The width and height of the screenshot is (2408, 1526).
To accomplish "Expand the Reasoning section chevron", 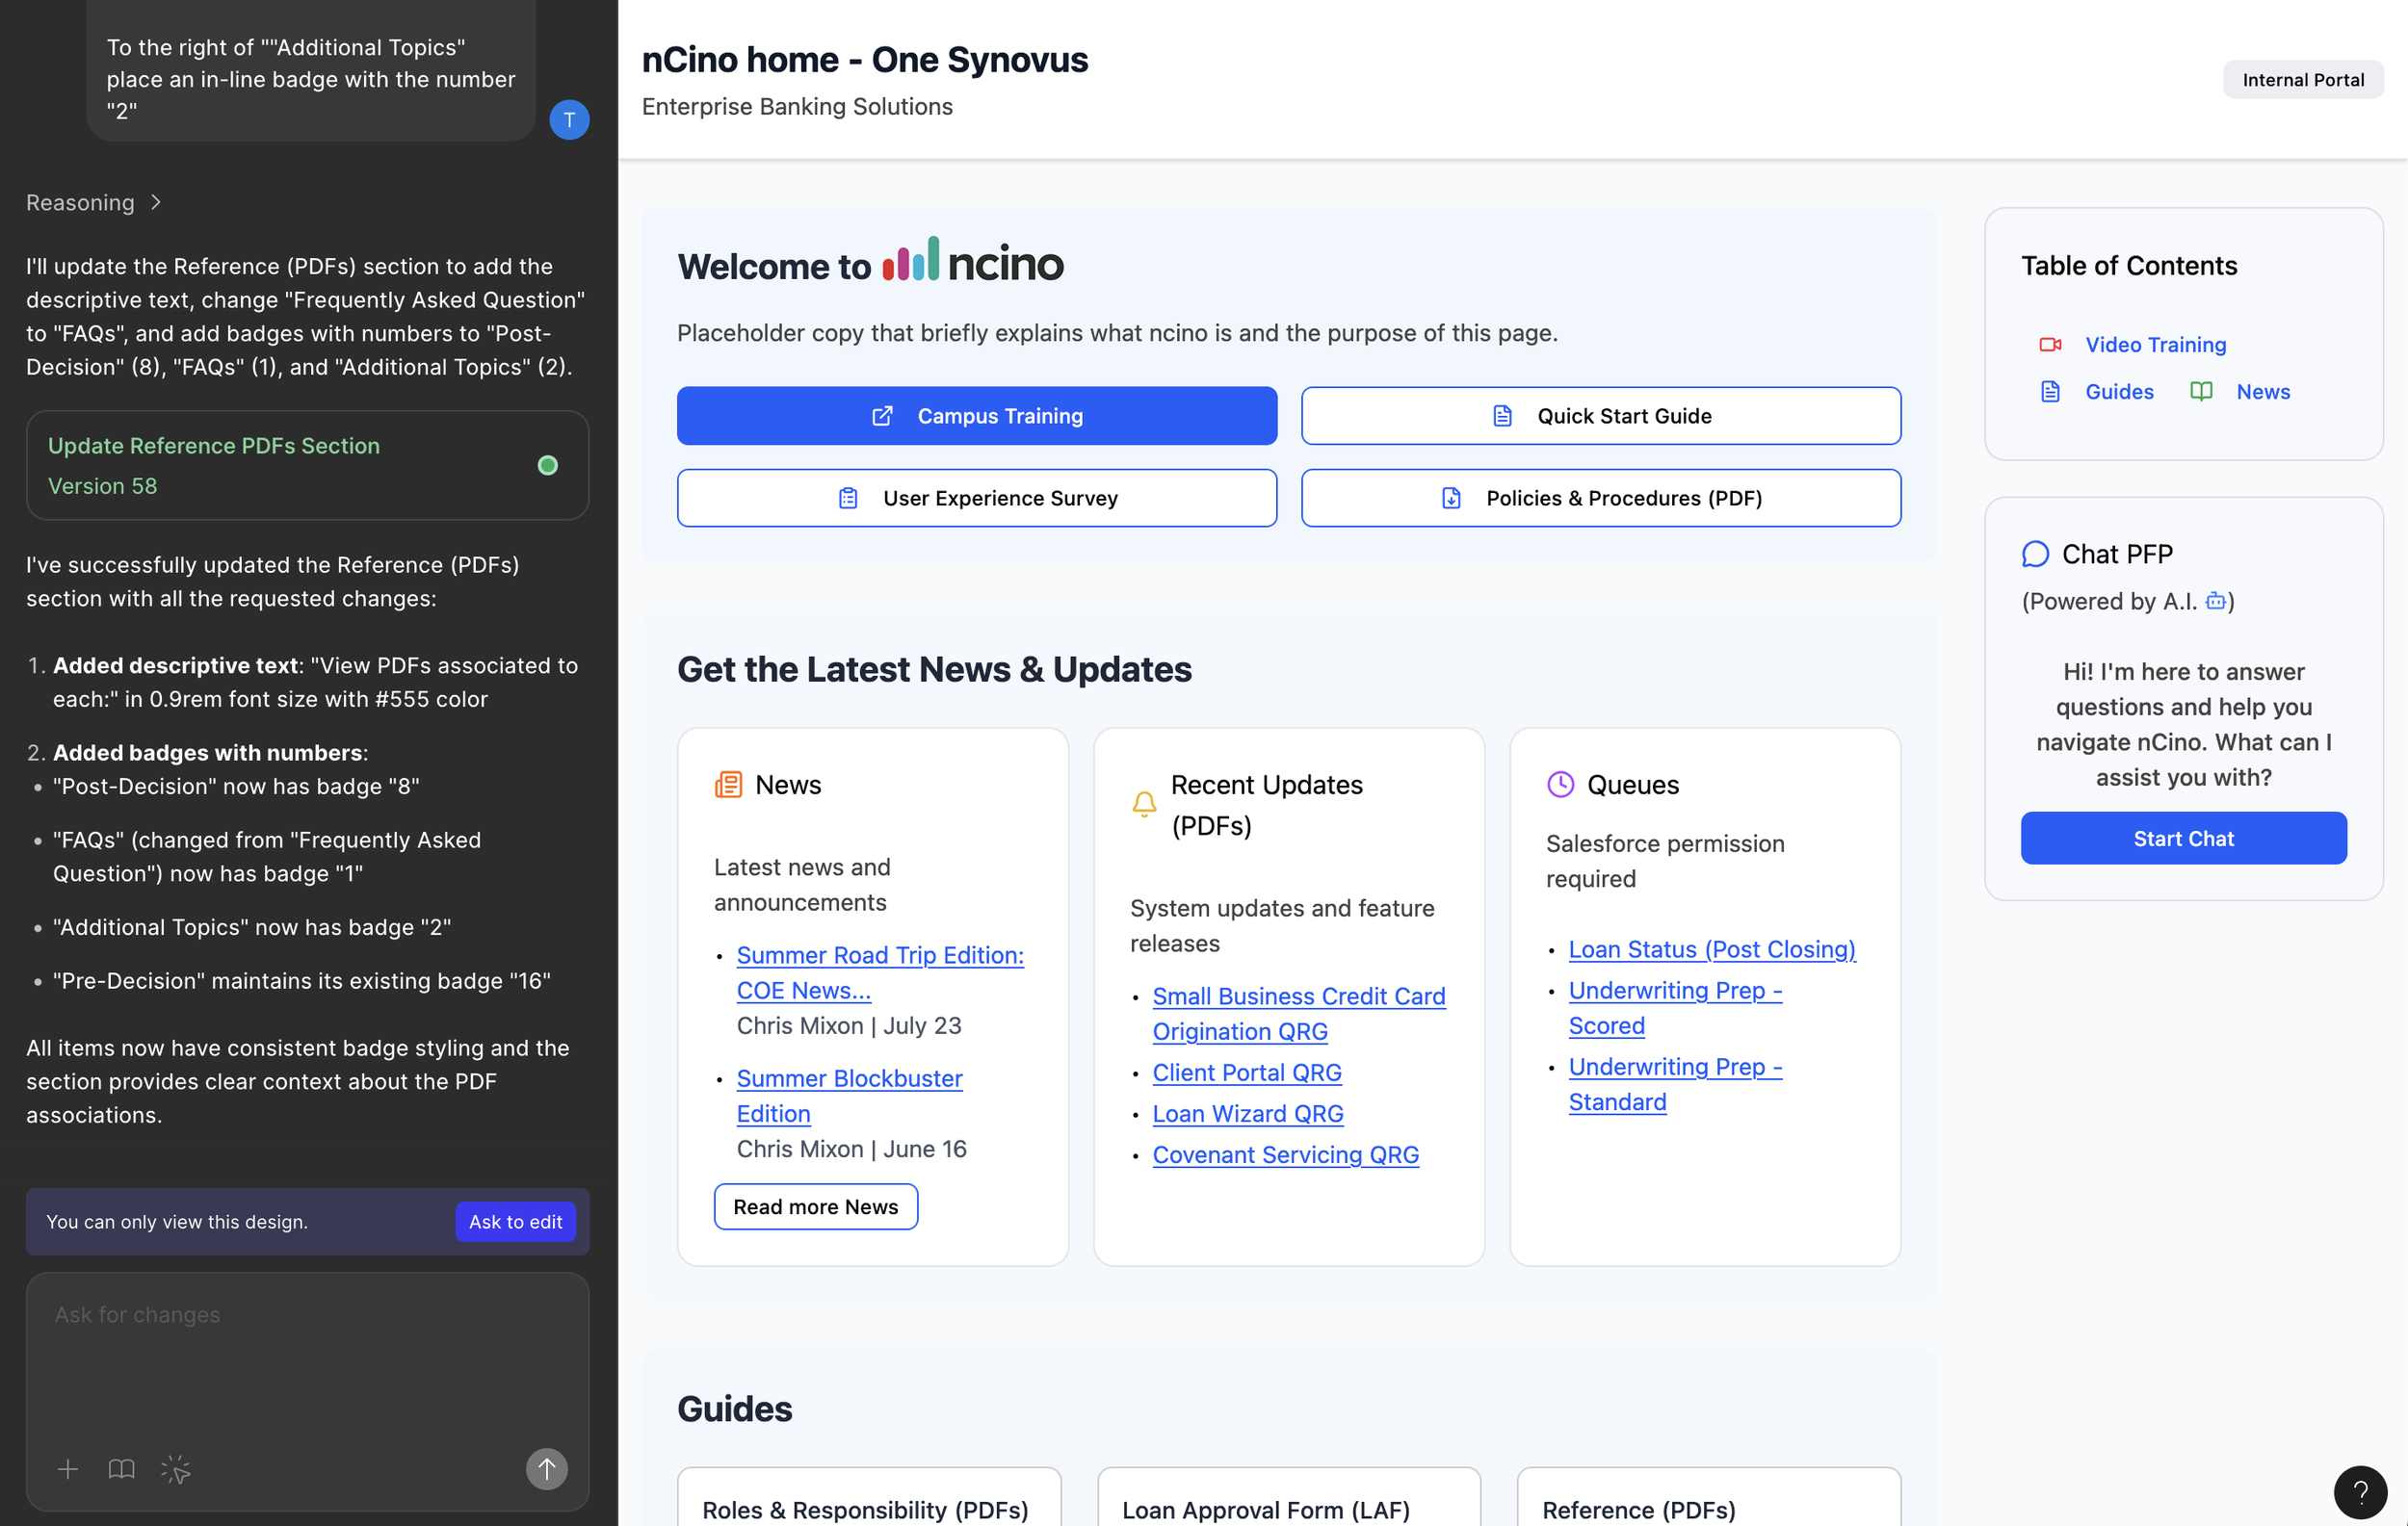I will point(156,203).
